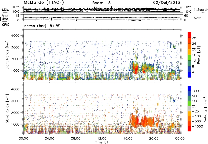Click the Nave legend label
This screenshot has width=208, height=144.
(x=198, y=18)
